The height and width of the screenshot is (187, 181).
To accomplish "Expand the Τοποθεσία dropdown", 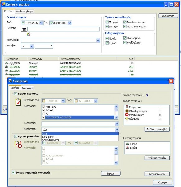I will [117, 124].
